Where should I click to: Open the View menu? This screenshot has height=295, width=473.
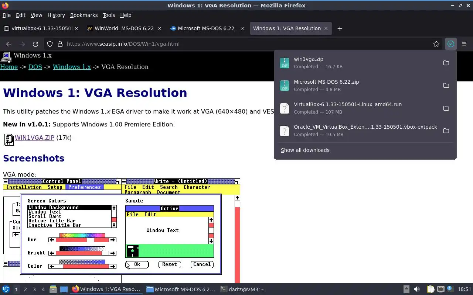click(x=36, y=15)
